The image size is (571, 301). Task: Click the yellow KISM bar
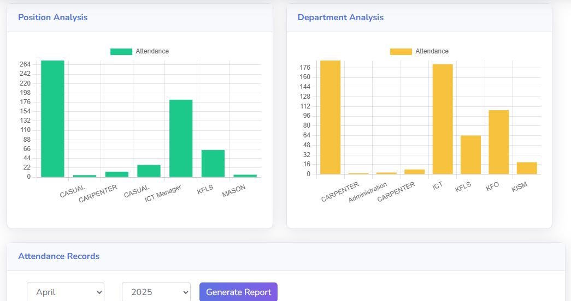tap(527, 168)
